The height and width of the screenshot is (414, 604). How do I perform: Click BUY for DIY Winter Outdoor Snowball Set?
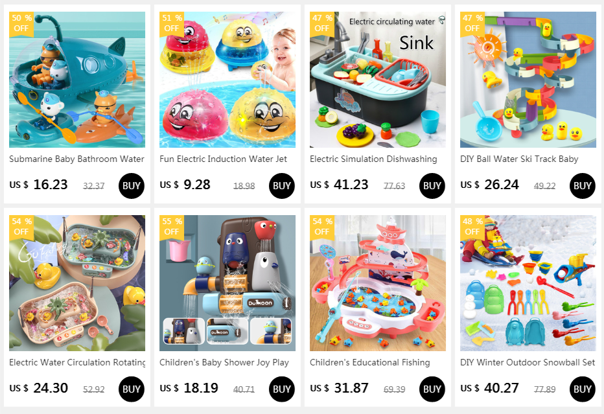(x=582, y=389)
